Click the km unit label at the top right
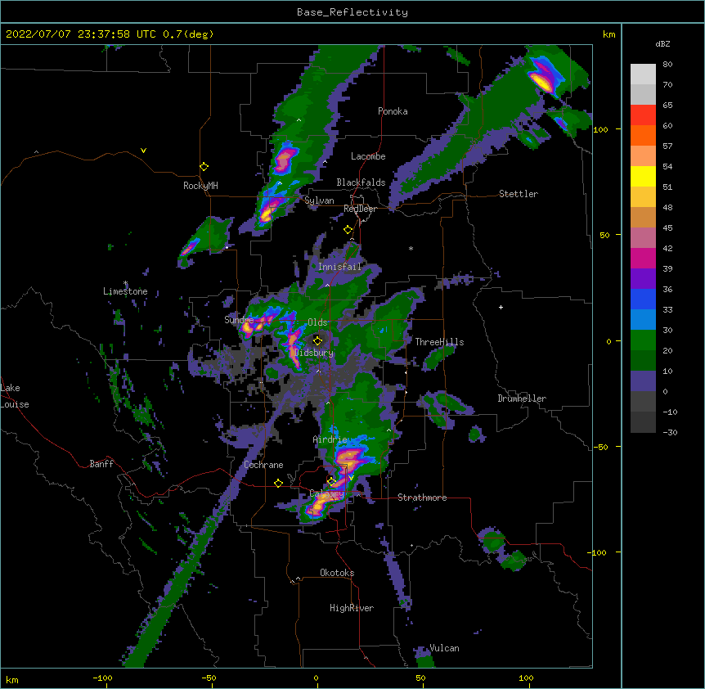The height and width of the screenshot is (689, 705). (608, 34)
